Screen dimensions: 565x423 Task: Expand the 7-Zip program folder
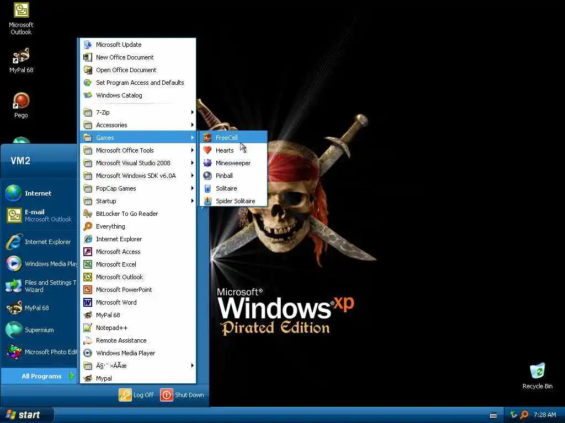(138, 112)
